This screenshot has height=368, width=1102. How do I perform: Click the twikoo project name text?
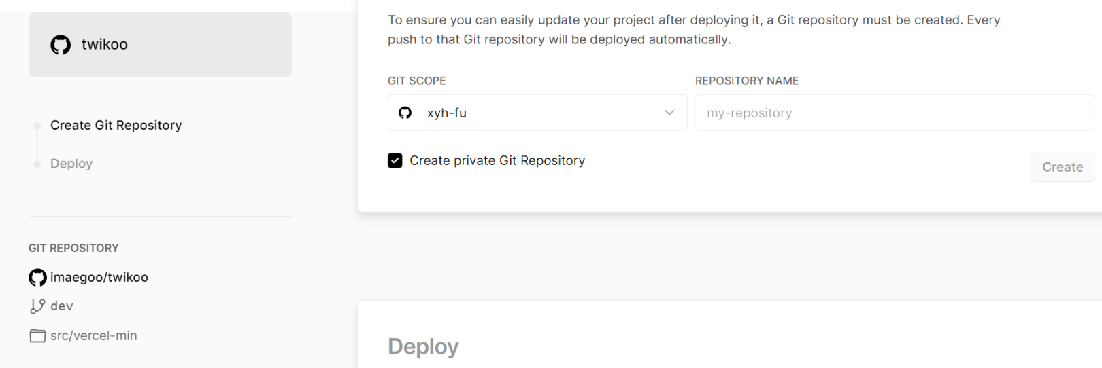point(105,45)
